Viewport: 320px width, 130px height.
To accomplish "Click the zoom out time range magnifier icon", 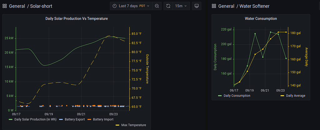I will pos(157,6).
